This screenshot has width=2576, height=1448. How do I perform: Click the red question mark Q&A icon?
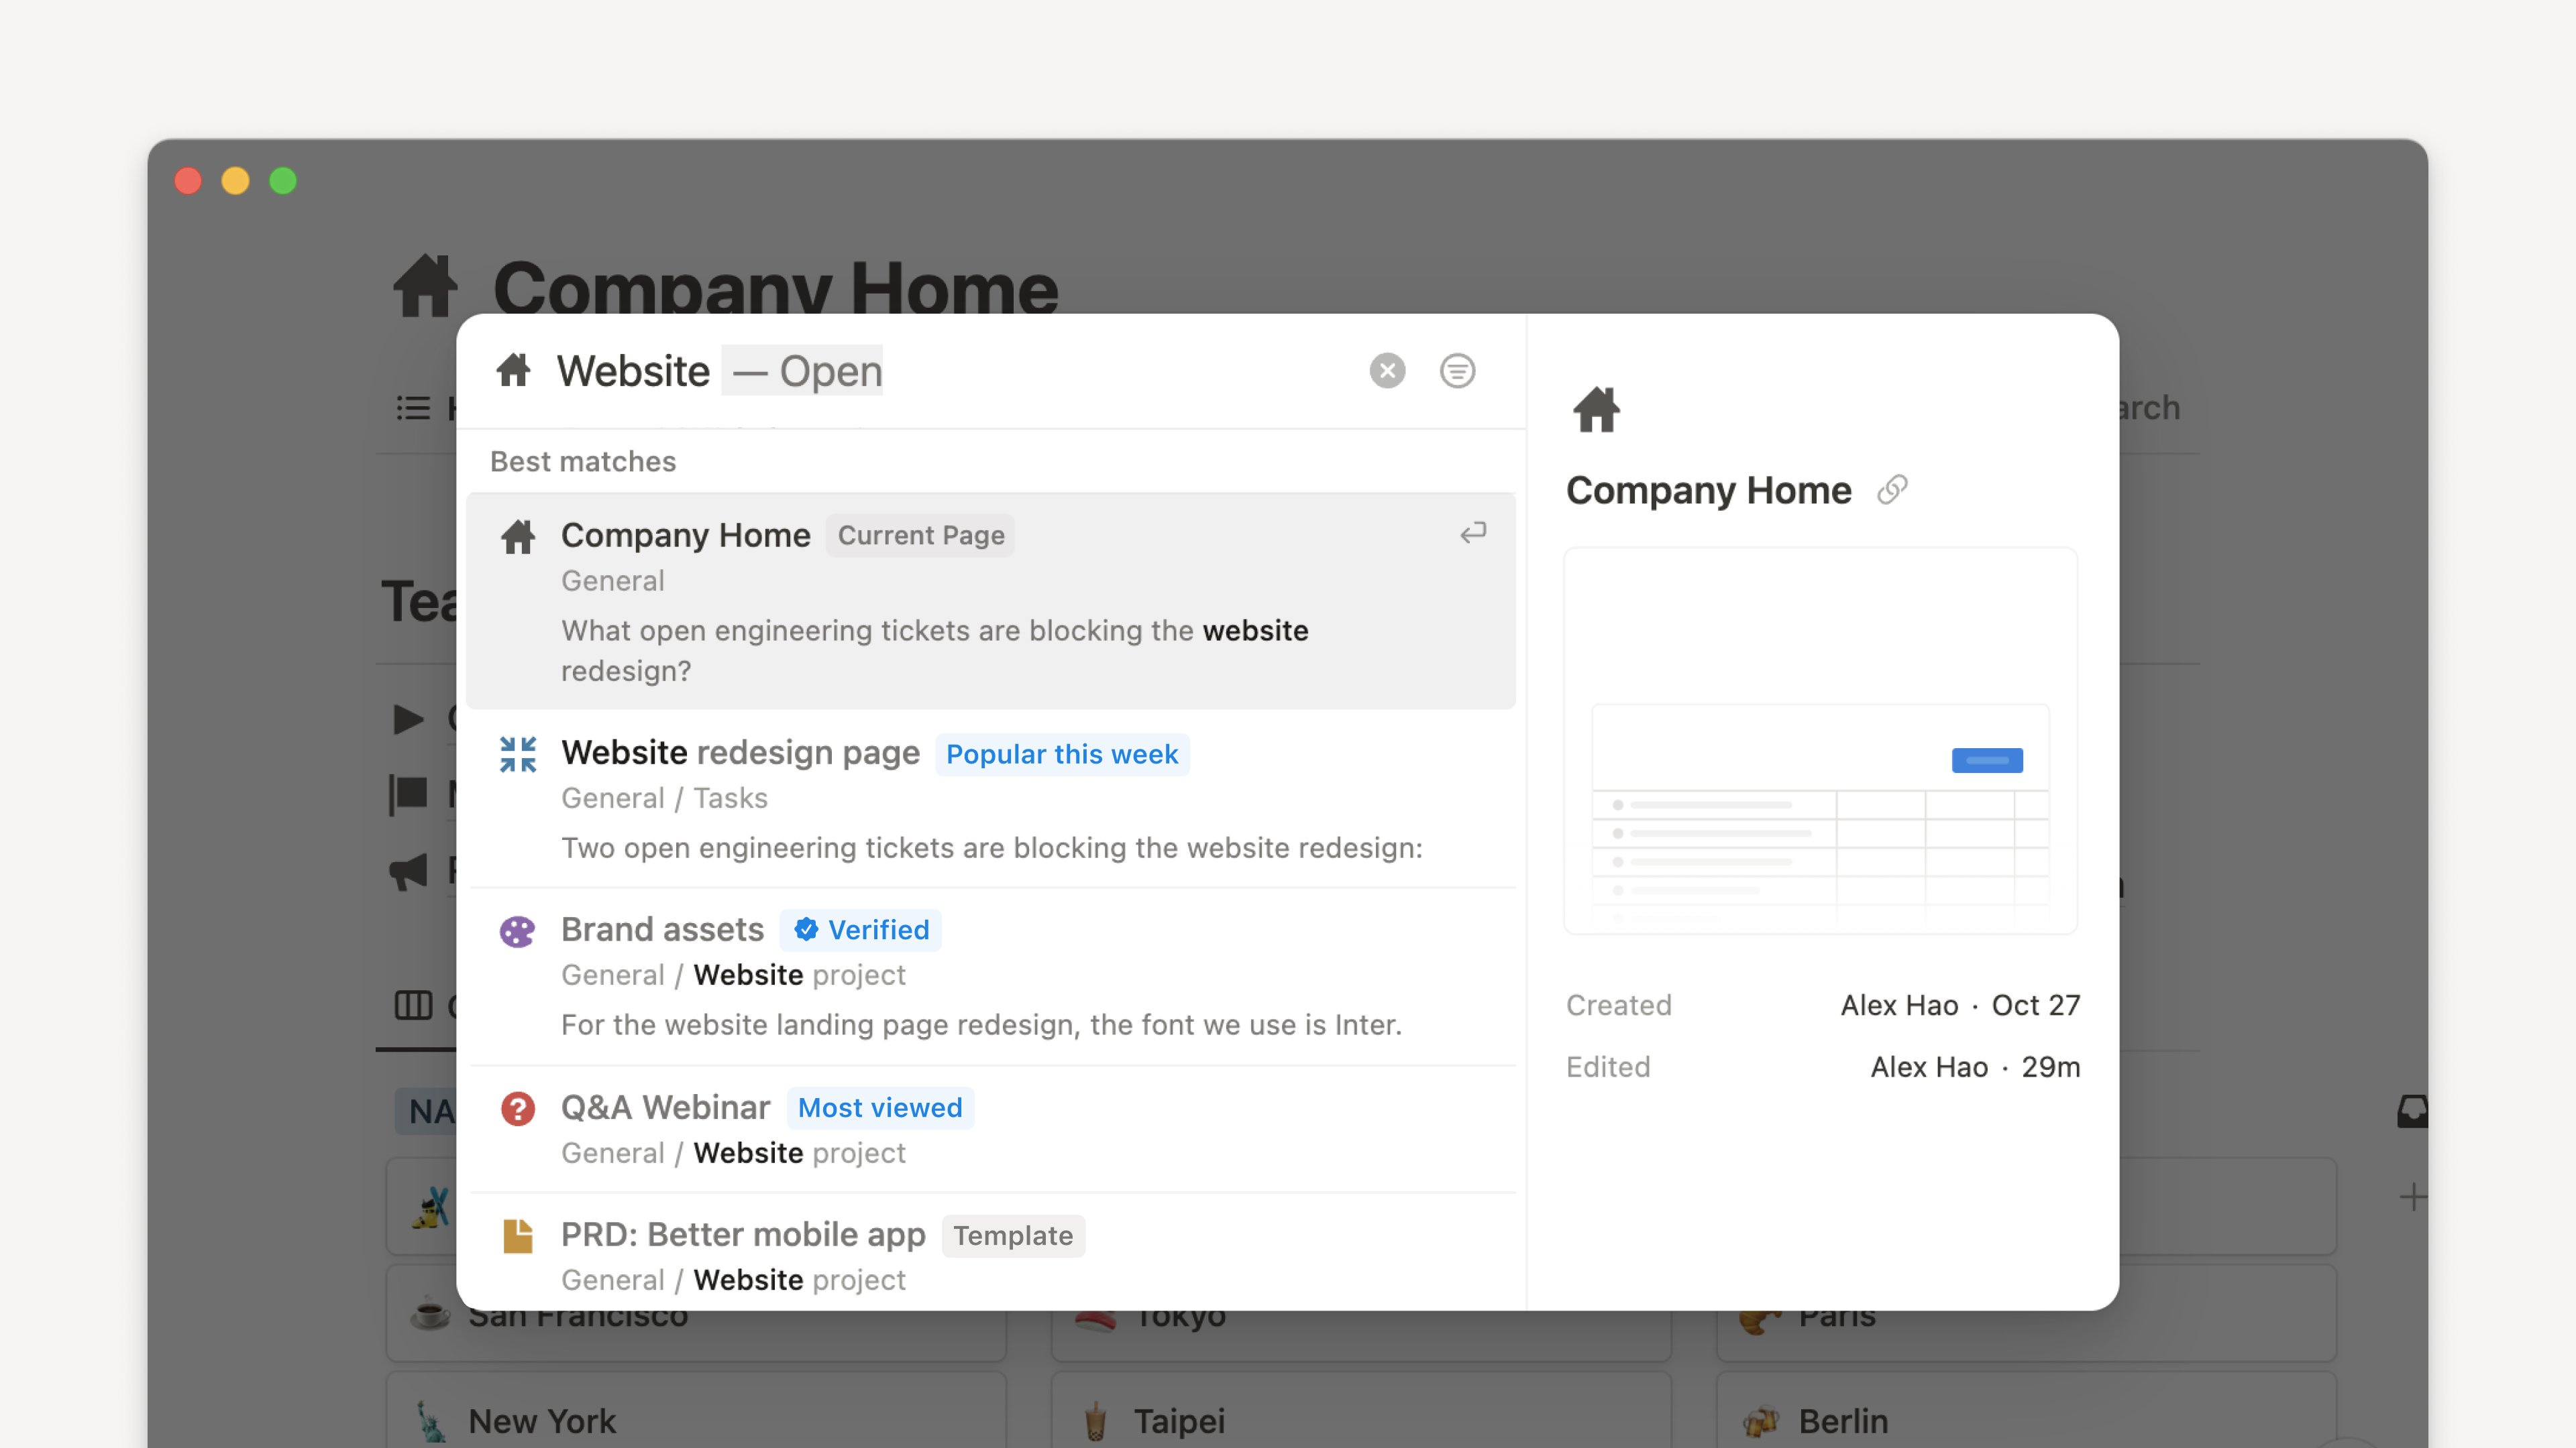click(518, 1109)
